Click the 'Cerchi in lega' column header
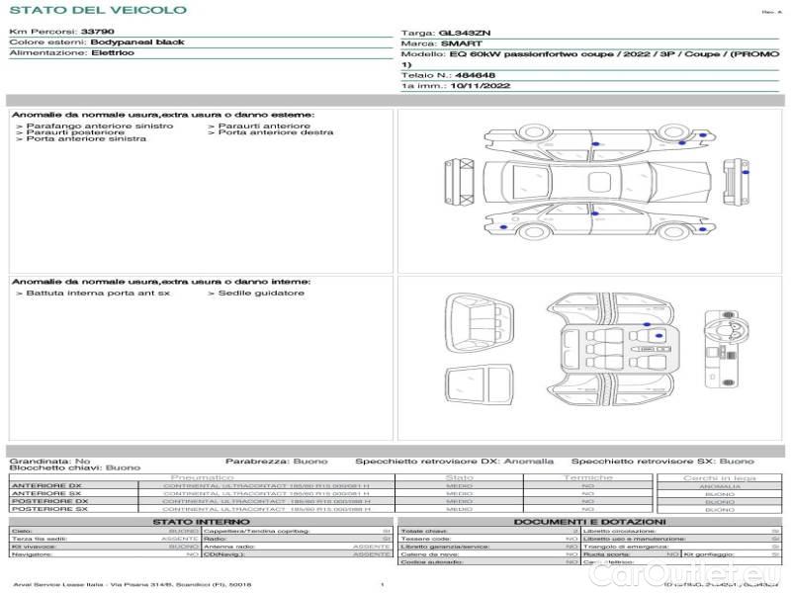791x593 pixels. click(x=719, y=477)
